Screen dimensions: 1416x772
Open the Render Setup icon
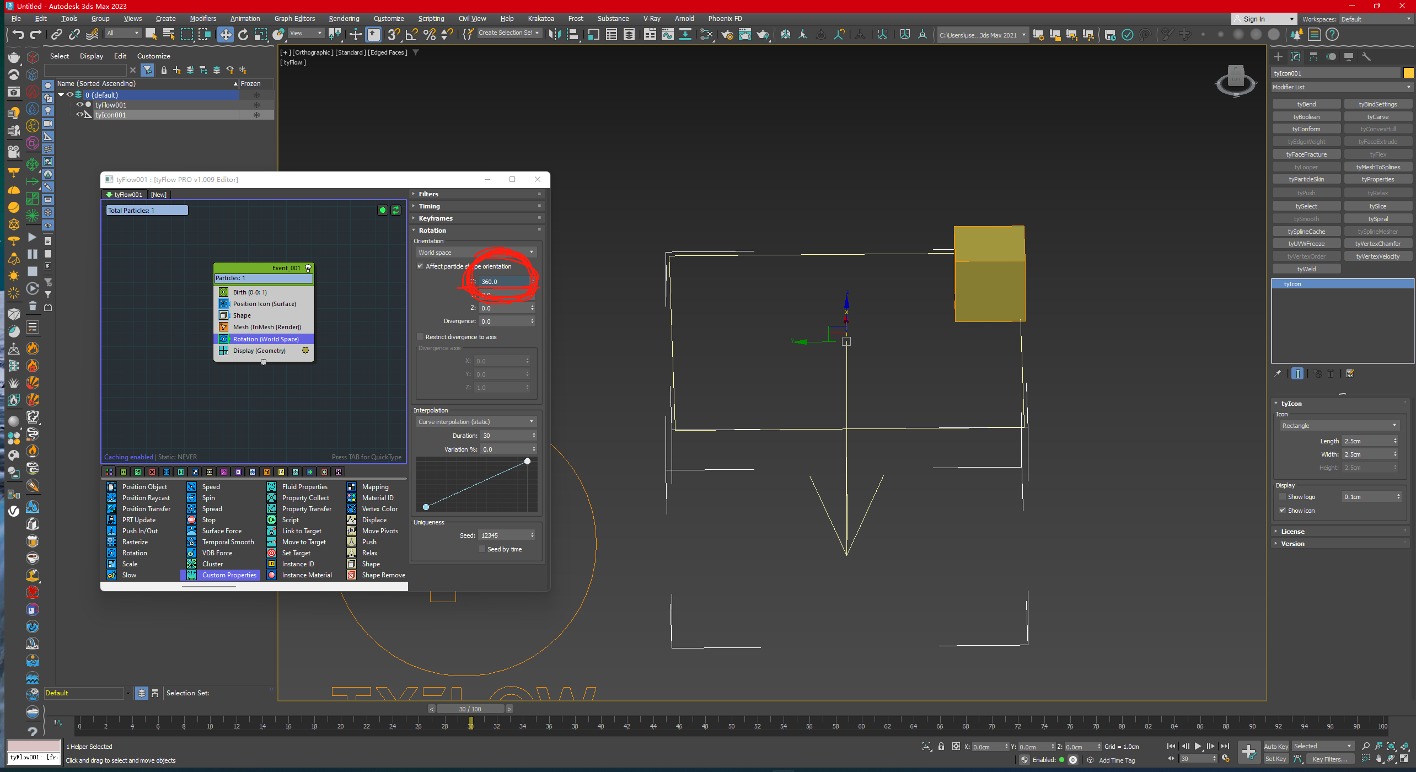pyautogui.click(x=727, y=35)
